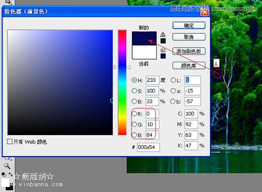Click the new color dark blue swatch
The width and height of the screenshot is (262, 192).
click(144, 38)
